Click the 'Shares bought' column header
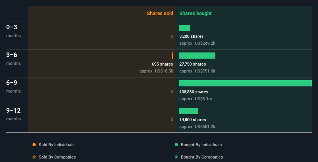 coord(196,13)
